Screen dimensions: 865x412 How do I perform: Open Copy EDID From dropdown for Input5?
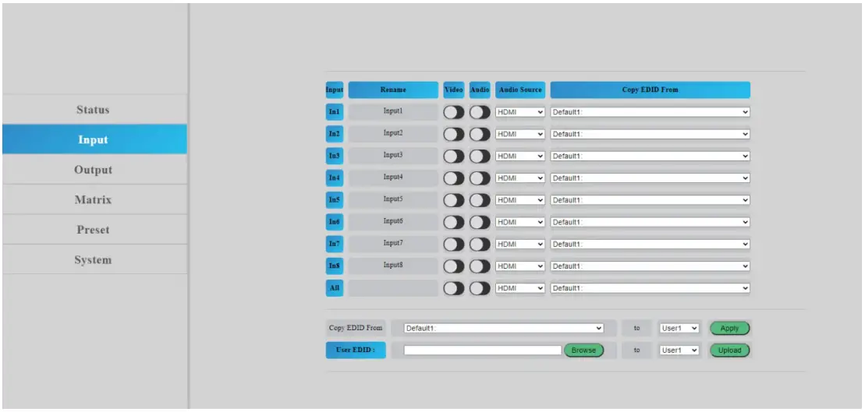pyautogui.click(x=651, y=200)
